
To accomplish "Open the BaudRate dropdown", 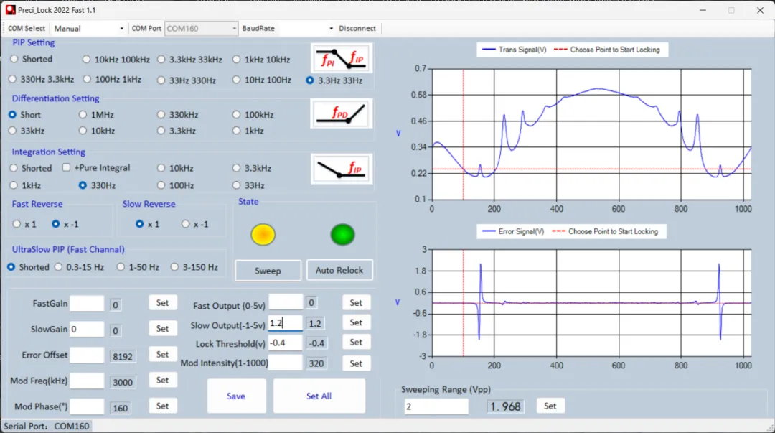I will click(x=306, y=29).
